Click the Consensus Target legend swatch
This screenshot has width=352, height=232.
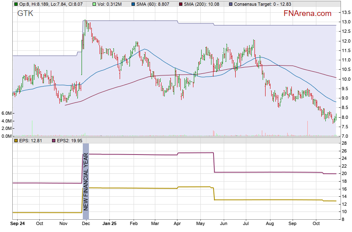pyautogui.click(x=231, y=4)
